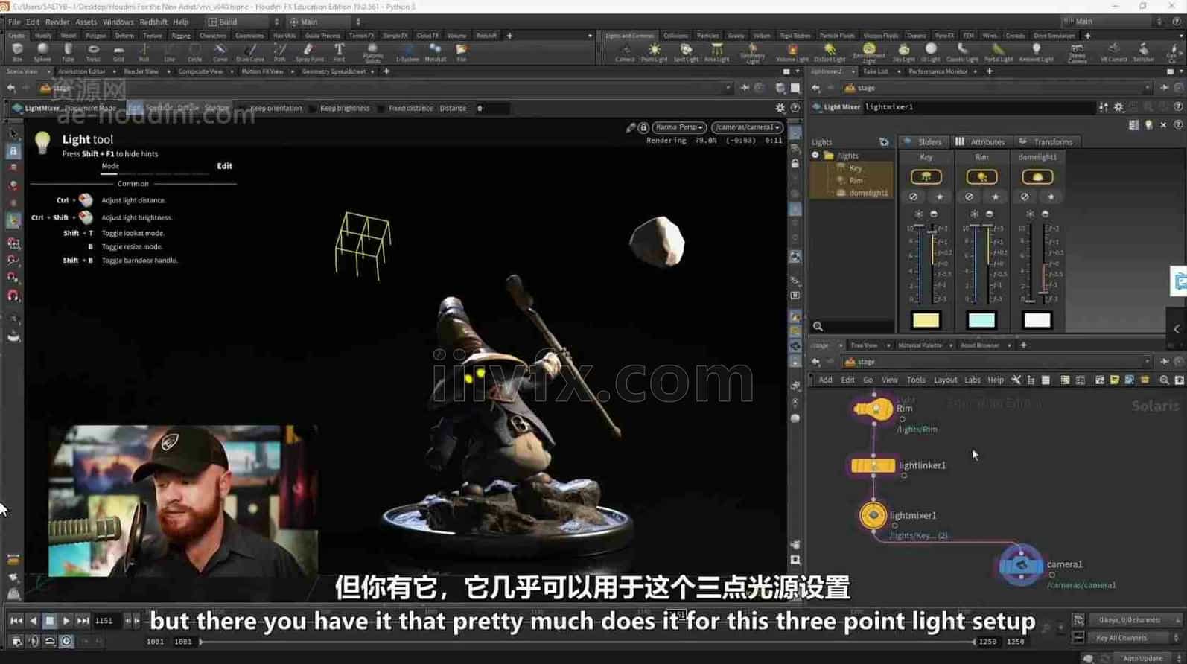Toggle mute on the Rim light

pyautogui.click(x=969, y=197)
